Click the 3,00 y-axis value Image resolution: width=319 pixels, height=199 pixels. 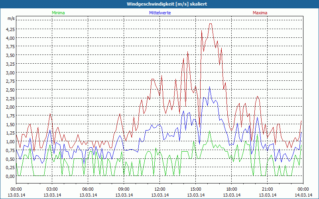[10, 72]
